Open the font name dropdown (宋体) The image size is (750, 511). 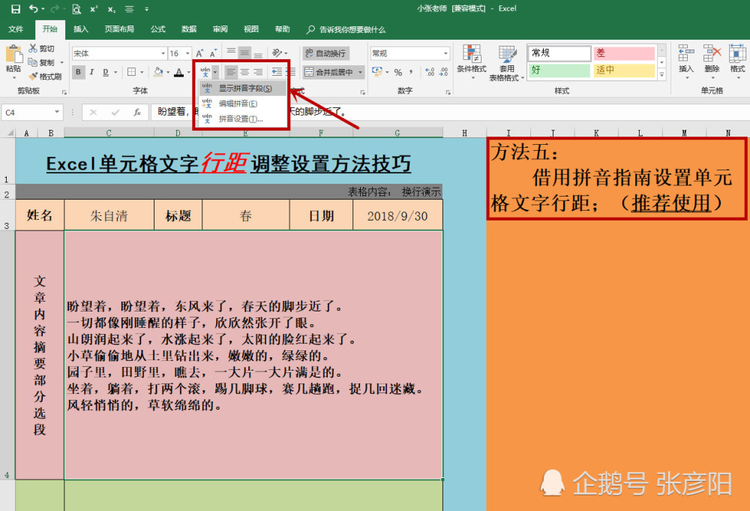point(163,53)
